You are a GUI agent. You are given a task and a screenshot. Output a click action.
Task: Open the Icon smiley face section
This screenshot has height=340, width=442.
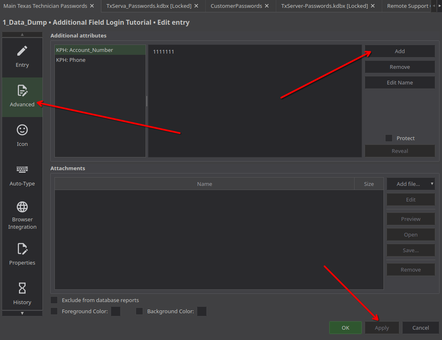[x=22, y=136]
